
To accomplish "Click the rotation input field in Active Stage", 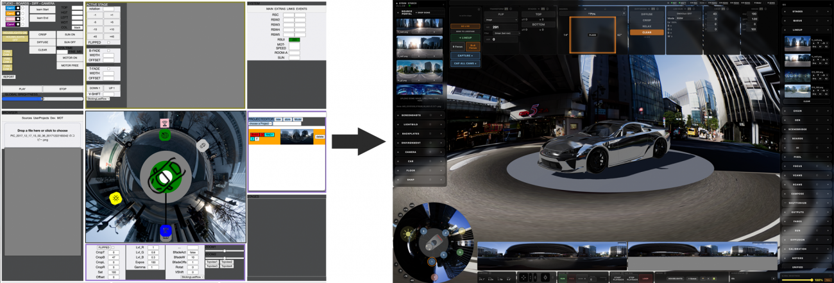I will click(x=108, y=9).
